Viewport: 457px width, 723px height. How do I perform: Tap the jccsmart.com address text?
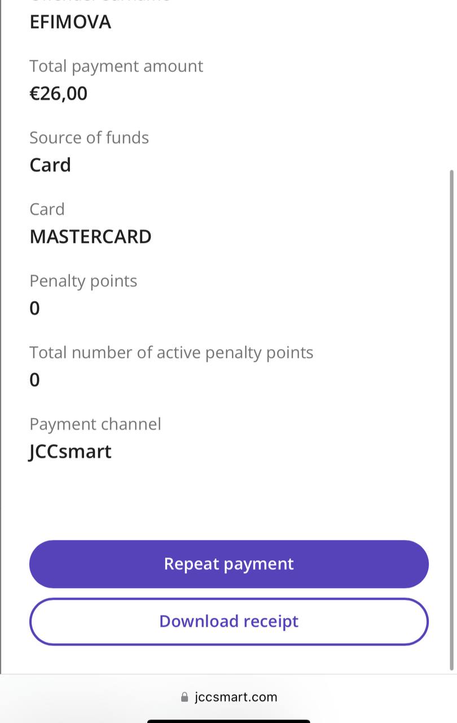(x=236, y=697)
